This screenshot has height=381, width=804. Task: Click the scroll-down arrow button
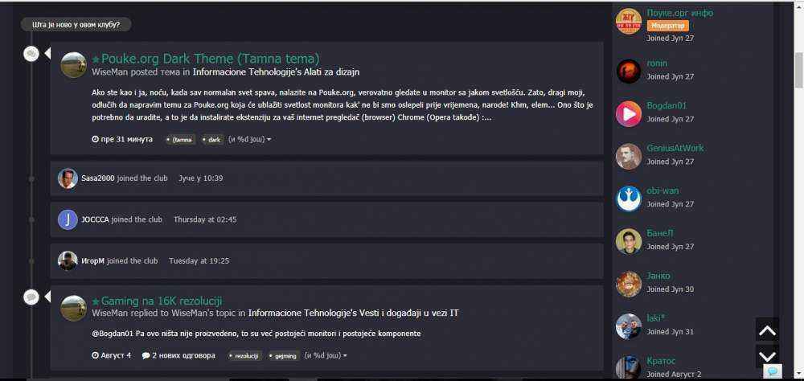767,355
